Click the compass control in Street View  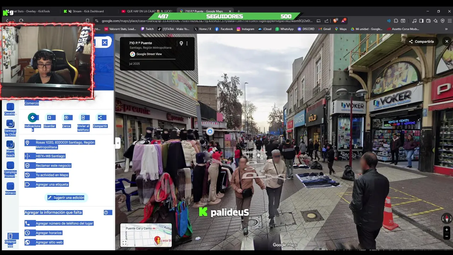point(447,219)
